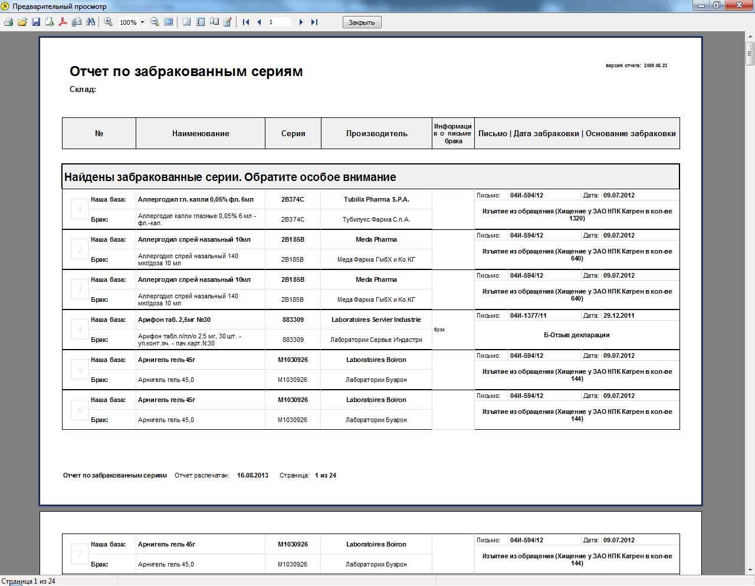Image resolution: width=755 pixels, height=586 pixels.
Task: Go to the first page
Action: [x=246, y=22]
